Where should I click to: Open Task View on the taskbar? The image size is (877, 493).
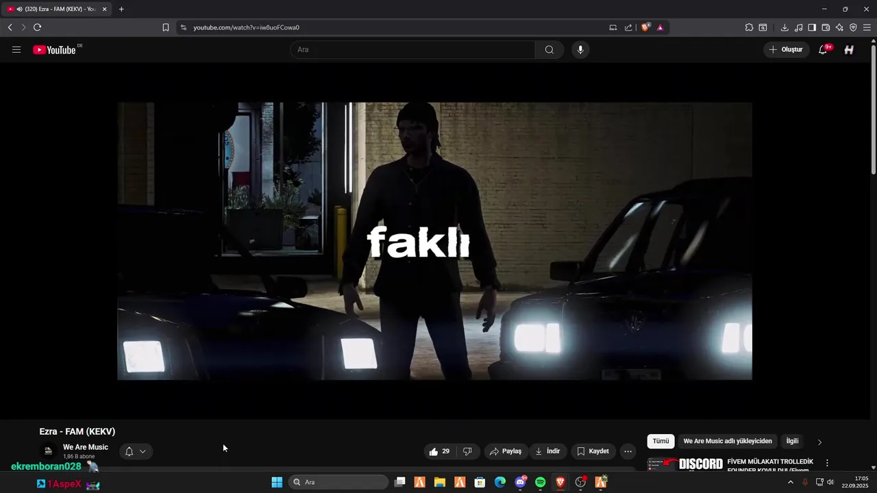coord(400,482)
